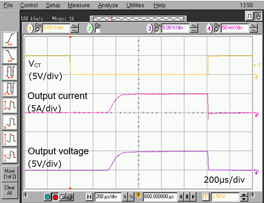This screenshot has width=264, height=203.
Task: Click the 2.50 V trigger level field
Action: click(225, 197)
